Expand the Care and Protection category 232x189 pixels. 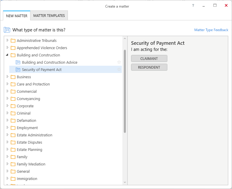[8, 84]
